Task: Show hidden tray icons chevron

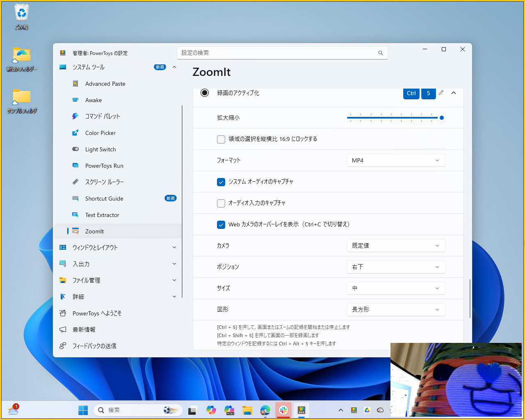Action: (341, 410)
